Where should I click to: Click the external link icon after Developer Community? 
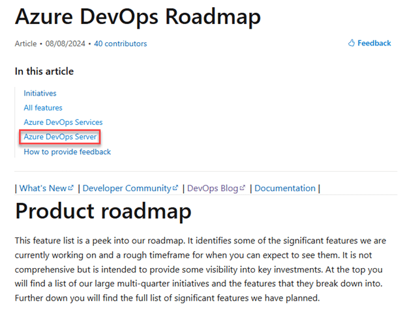[x=175, y=189]
